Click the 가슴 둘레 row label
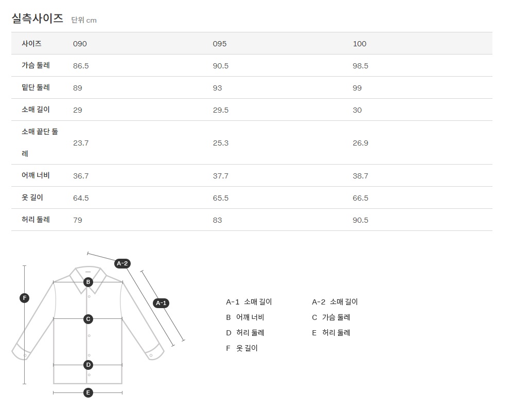 coord(36,66)
